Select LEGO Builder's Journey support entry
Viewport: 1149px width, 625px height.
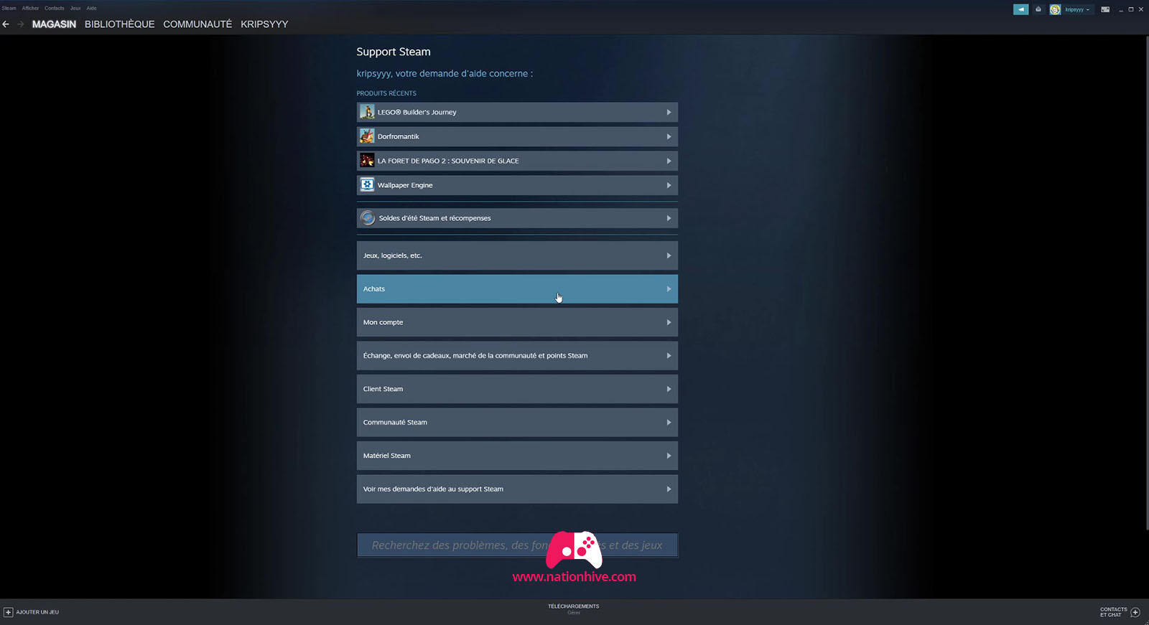point(517,112)
